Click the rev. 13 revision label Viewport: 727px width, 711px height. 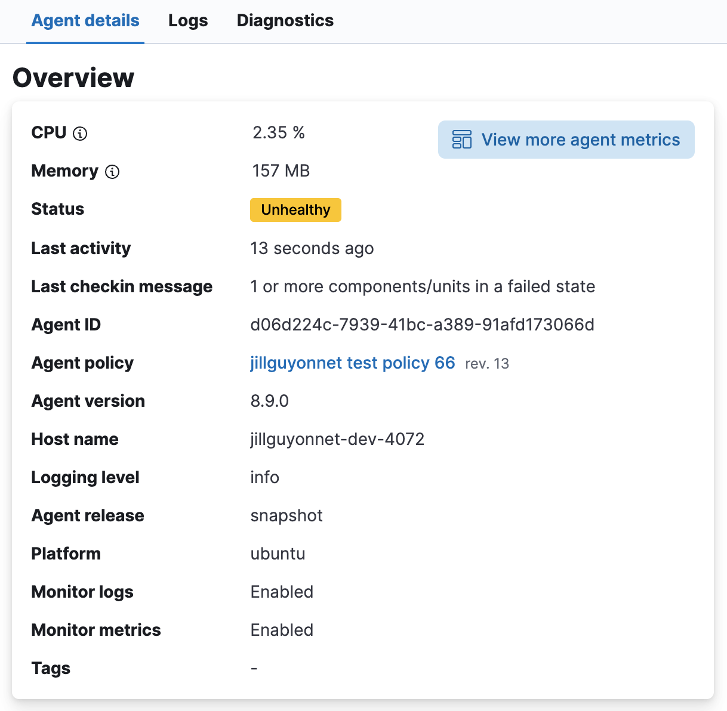tap(486, 364)
